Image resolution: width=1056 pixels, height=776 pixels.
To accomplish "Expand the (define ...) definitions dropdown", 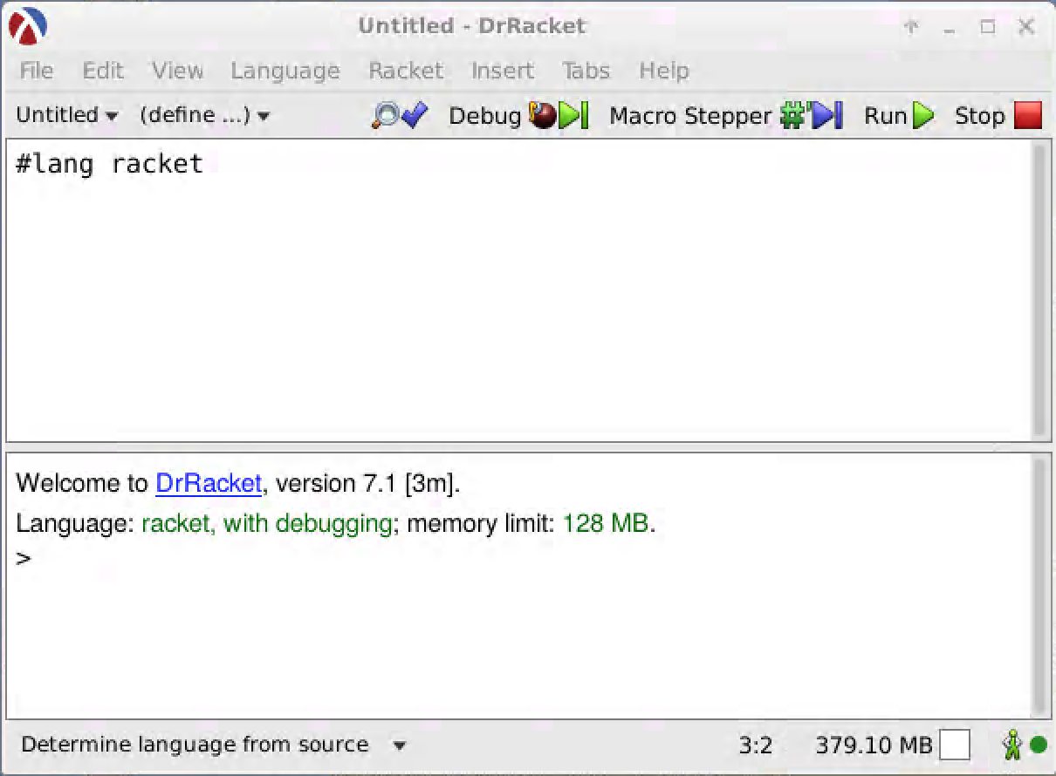I will click(x=203, y=114).
